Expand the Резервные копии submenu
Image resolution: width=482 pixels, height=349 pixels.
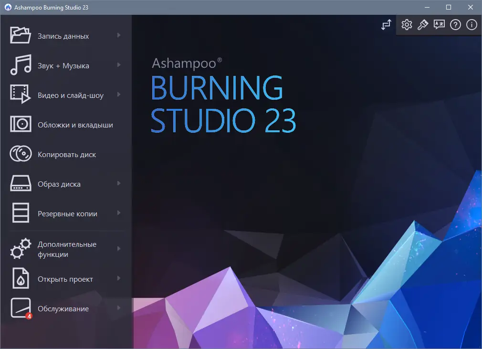coord(119,213)
